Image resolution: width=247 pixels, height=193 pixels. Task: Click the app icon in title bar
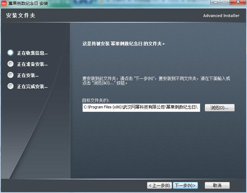[4, 3]
